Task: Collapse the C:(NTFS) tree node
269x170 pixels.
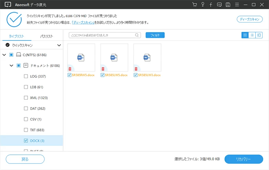Action: pos(4,55)
